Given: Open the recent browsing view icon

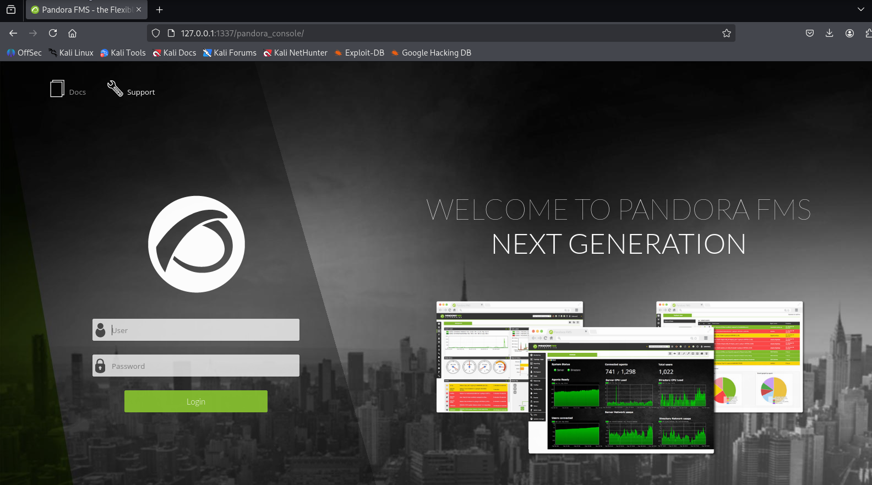Looking at the screenshot, I should 11,10.
